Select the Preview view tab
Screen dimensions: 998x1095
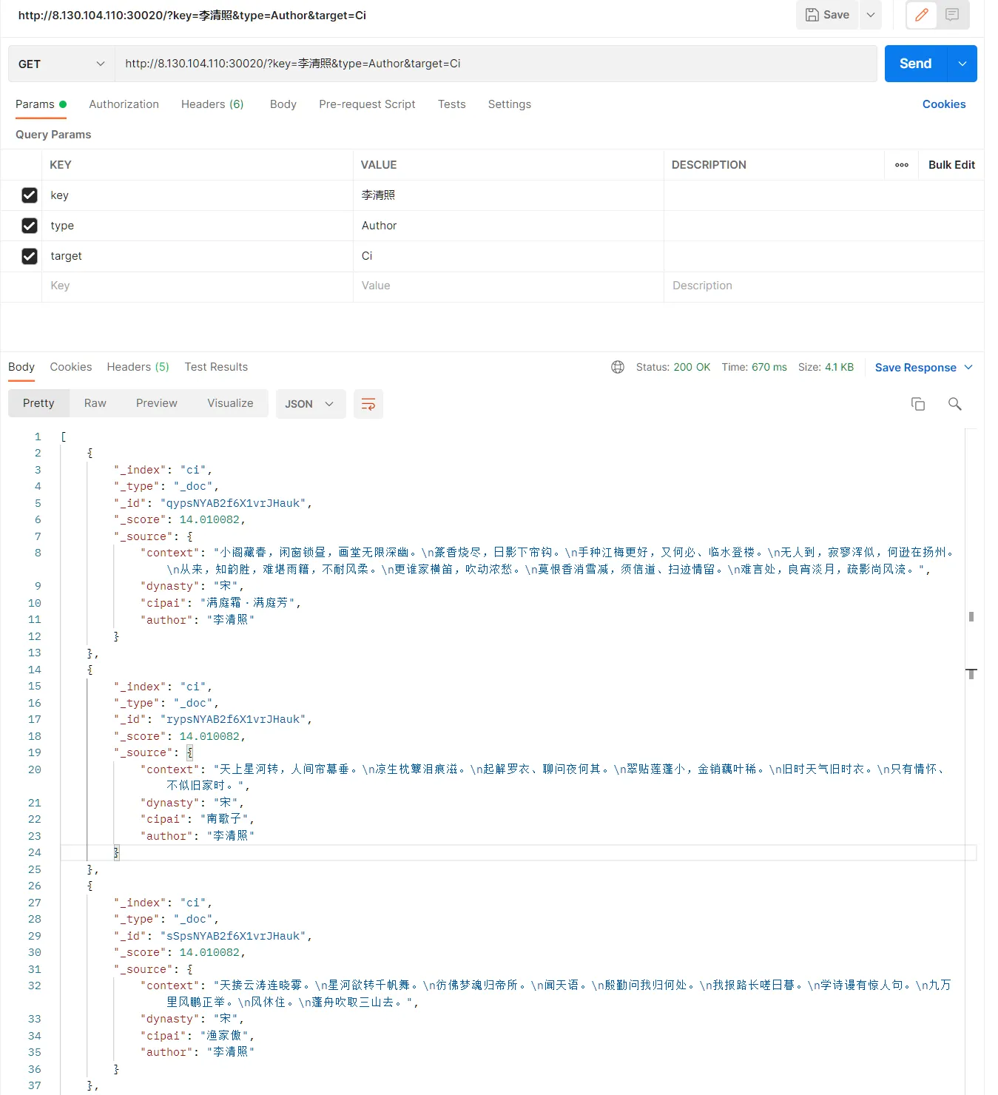click(x=157, y=403)
